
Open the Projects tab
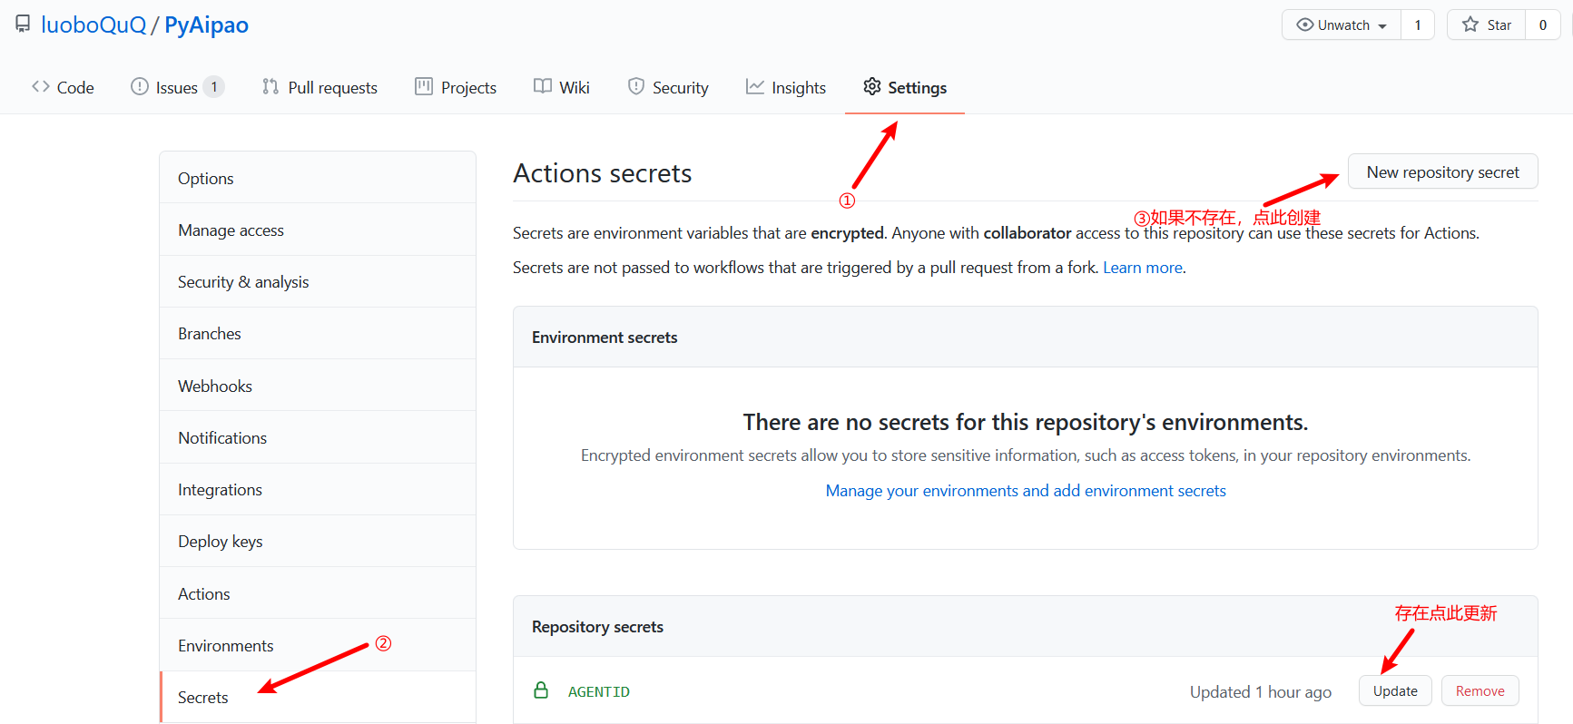(456, 87)
